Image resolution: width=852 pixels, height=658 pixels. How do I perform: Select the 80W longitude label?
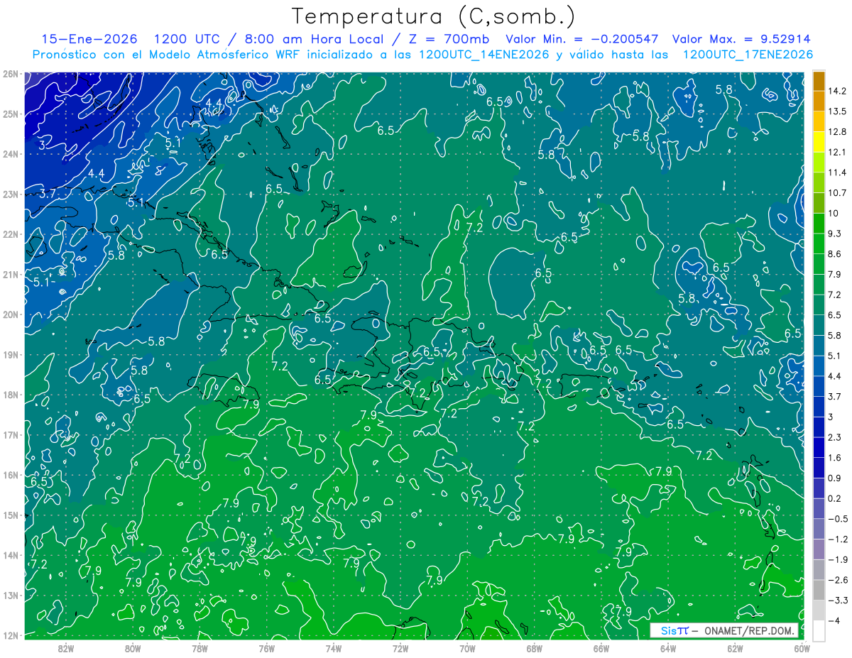[133, 648]
